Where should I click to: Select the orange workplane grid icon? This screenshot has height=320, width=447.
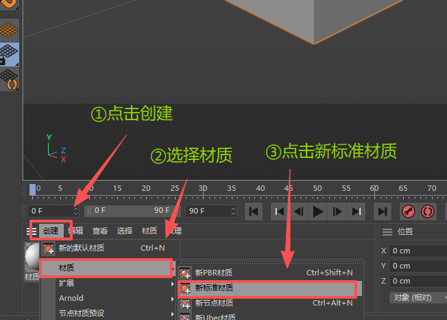tap(9, 30)
